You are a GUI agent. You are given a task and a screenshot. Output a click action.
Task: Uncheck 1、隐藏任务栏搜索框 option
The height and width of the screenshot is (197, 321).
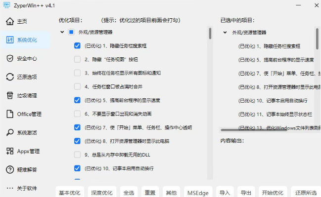click(x=77, y=45)
